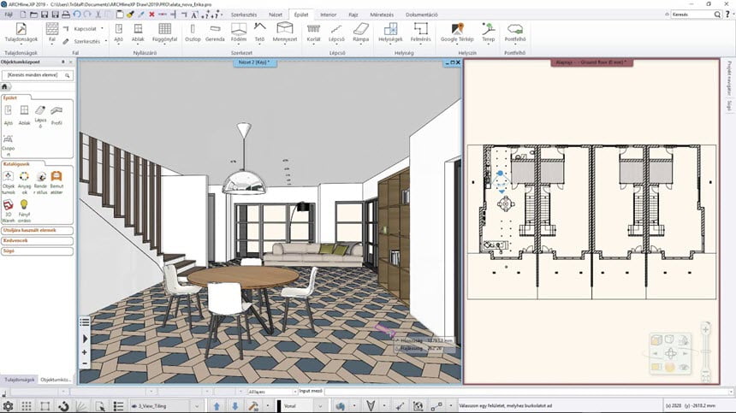Click the zoom slider in floor plan view
The width and height of the screenshot is (736, 413).
705,351
